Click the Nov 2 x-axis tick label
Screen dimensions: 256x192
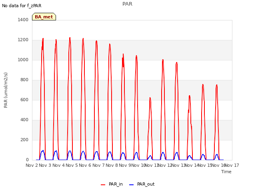[x=32, y=165]
